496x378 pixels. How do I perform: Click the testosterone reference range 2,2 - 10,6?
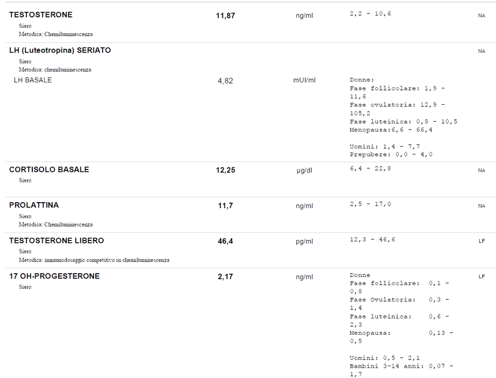point(370,14)
